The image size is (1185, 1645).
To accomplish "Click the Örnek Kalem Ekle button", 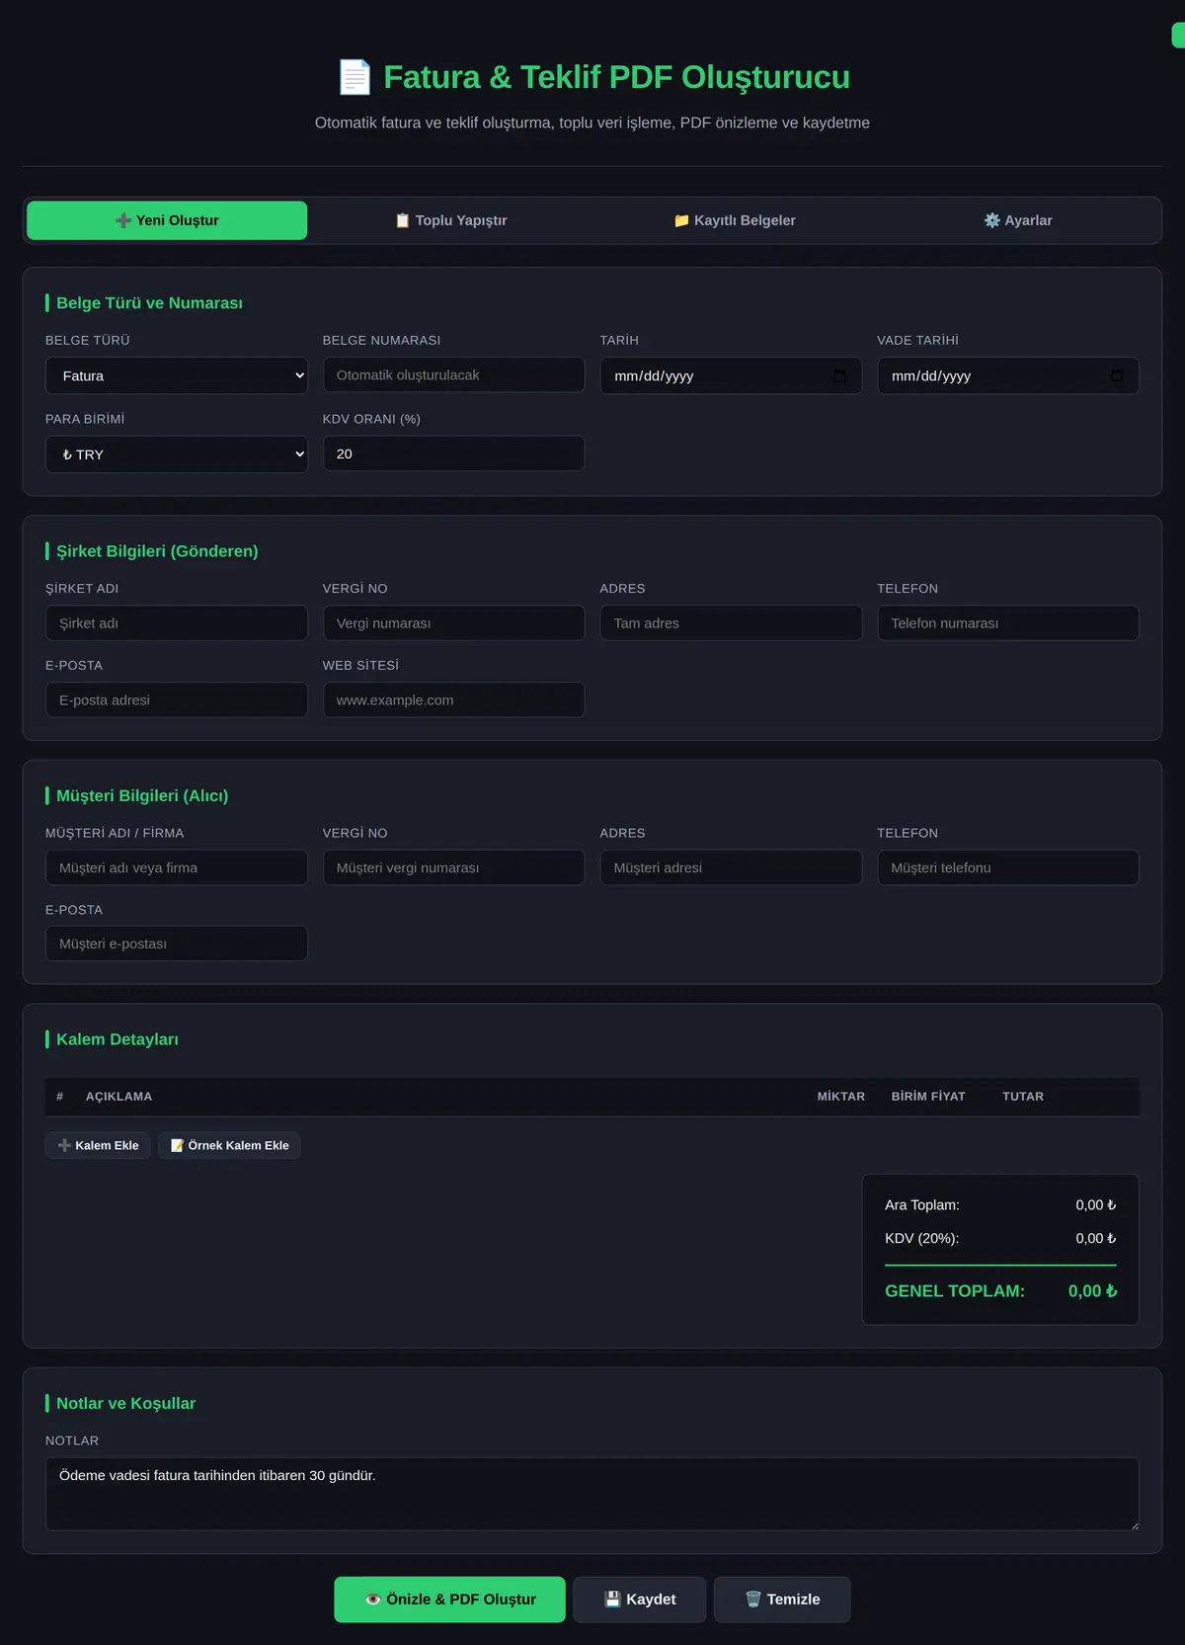I will (229, 1145).
